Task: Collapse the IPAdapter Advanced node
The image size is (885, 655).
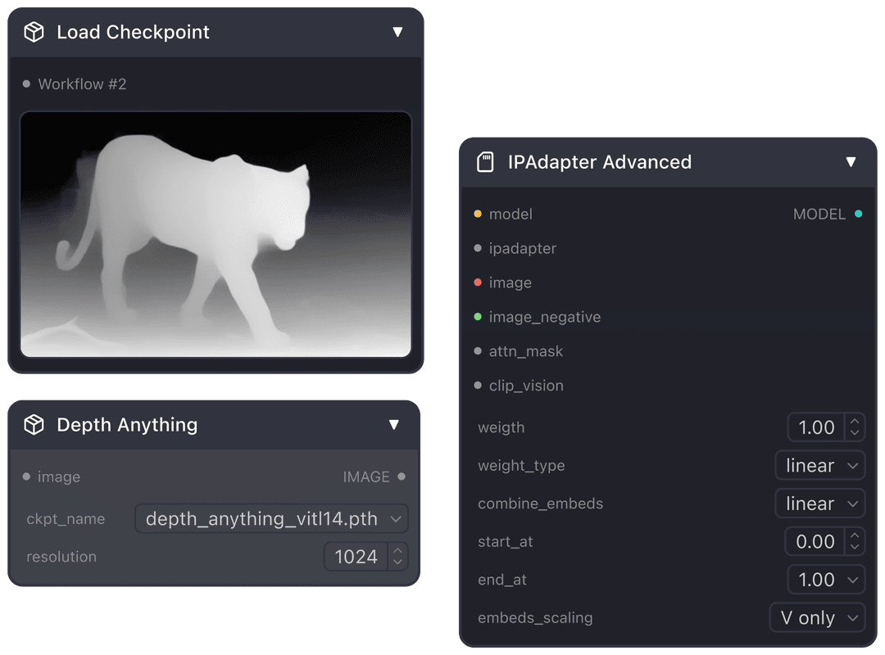Action: 851,162
